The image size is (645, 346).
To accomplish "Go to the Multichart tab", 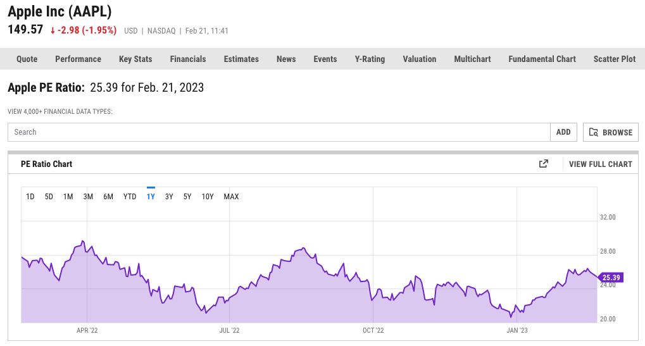I will [472, 59].
